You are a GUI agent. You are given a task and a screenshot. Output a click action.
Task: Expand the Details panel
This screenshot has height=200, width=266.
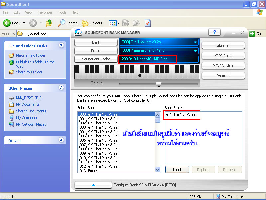[x=61, y=140]
